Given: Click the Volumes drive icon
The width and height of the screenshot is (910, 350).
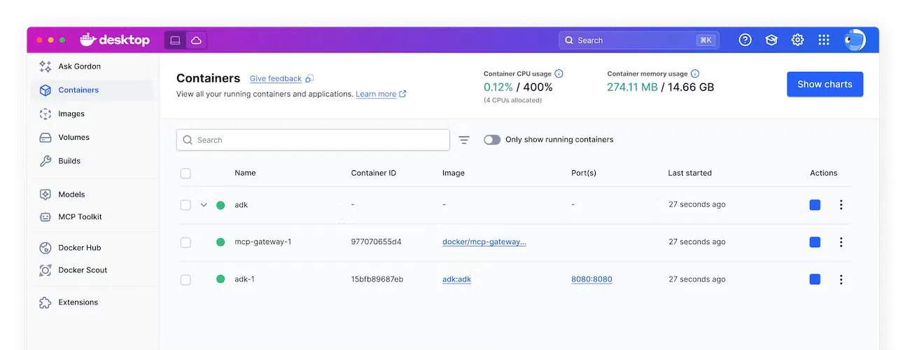Looking at the screenshot, I should (45, 138).
